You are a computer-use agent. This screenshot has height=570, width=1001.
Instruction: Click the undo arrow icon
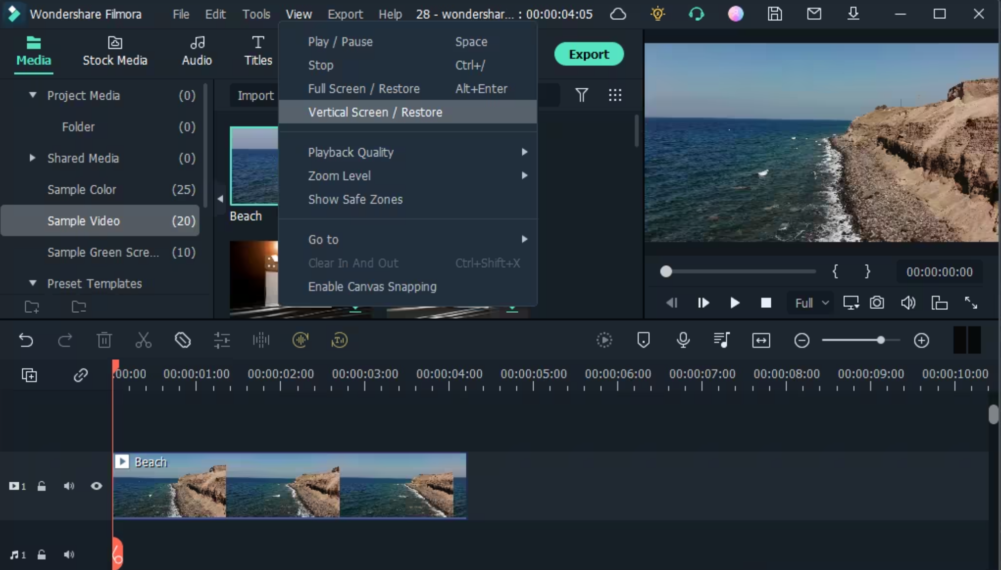26,341
